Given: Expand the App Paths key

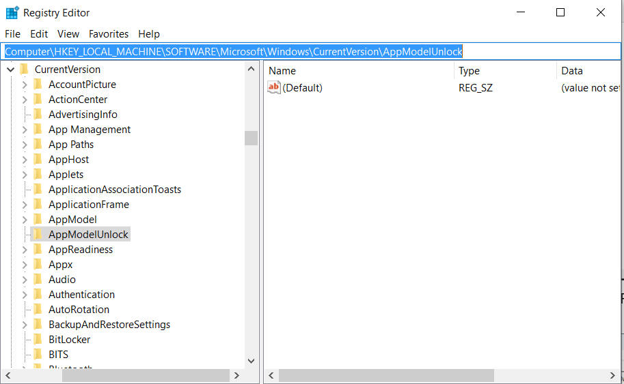Looking at the screenshot, I should click(25, 145).
